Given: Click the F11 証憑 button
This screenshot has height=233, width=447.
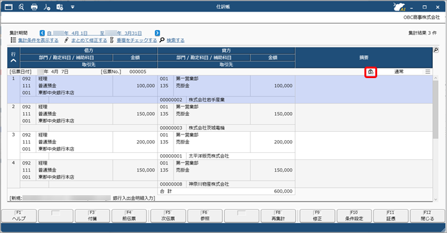Looking at the screenshot, I should tap(391, 216).
